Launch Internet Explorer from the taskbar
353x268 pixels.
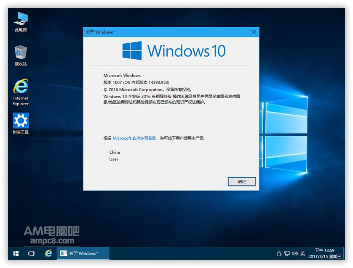click(48, 253)
